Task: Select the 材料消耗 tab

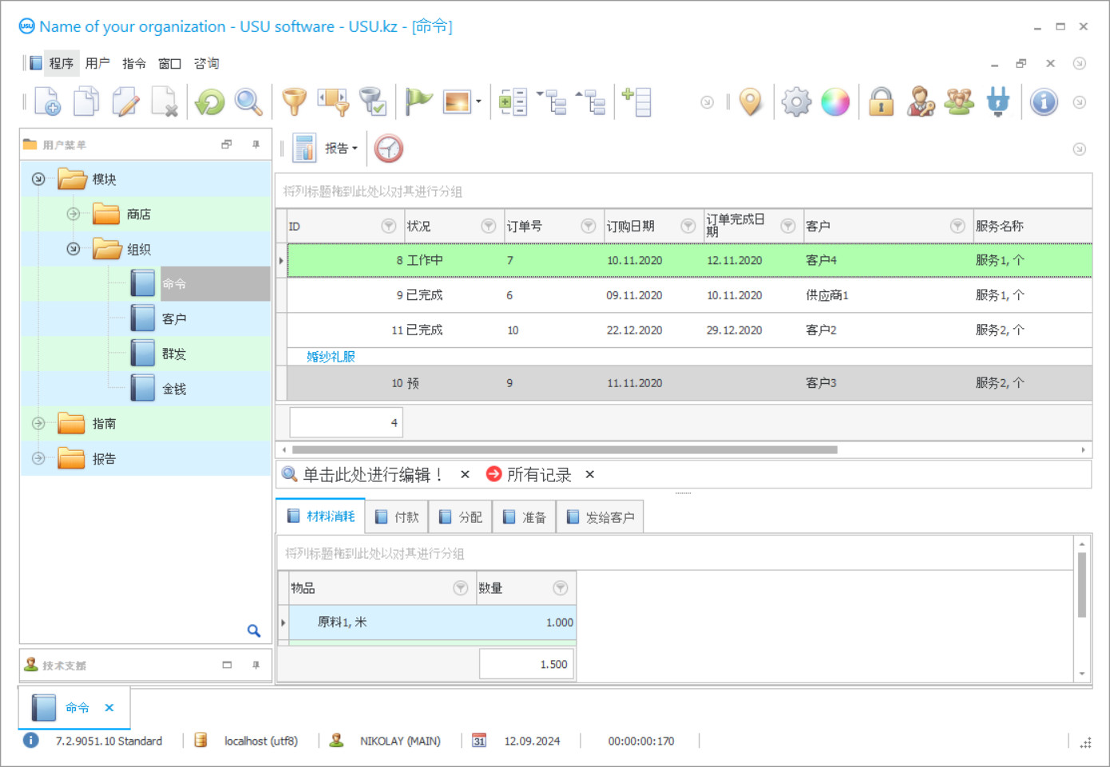Action: [321, 516]
